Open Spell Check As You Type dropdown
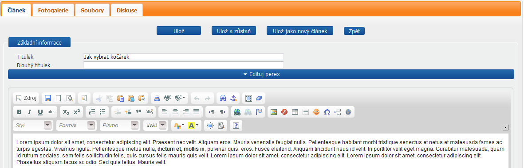Viewport: 524px width, 168px height. [x=180, y=98]
